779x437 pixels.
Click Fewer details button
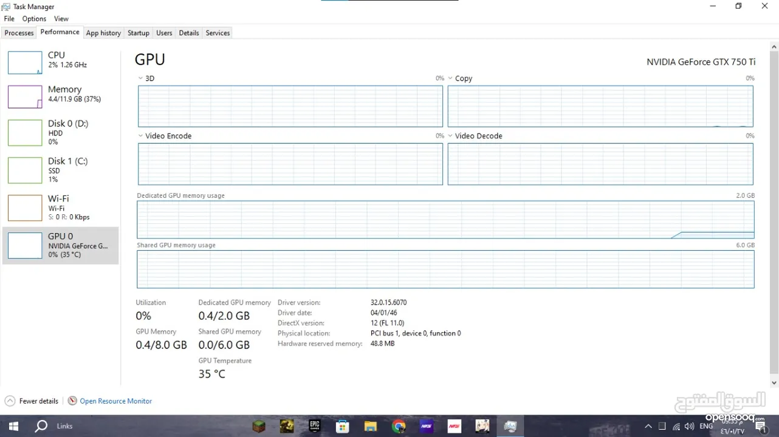[32, 401]
